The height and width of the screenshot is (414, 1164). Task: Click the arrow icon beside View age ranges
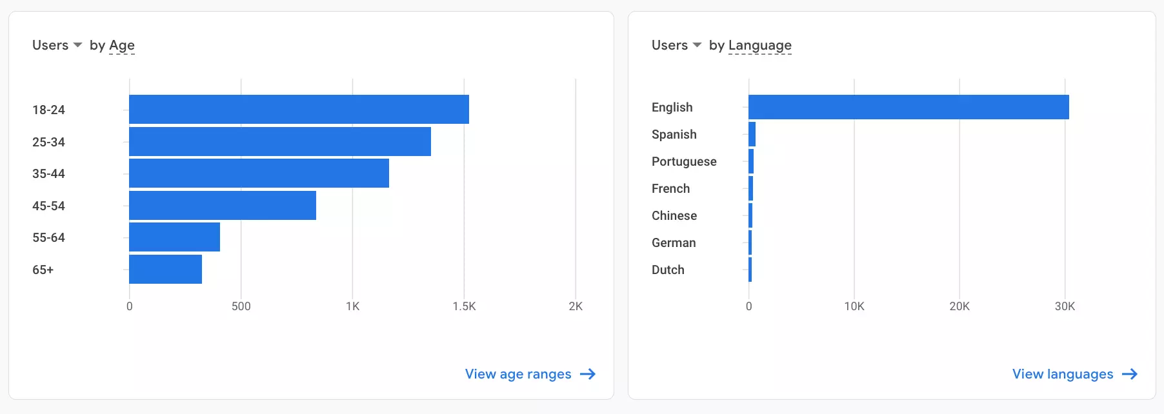click(588, 374)
